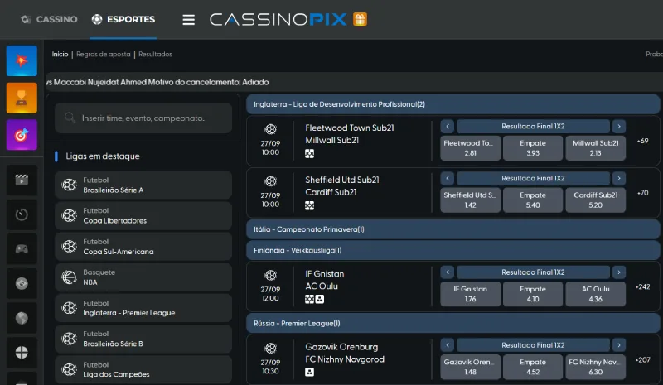Click the search field for time, evento, campeonato
Viewport: 663px width, 385px height.
pyautogui.click(x=143, y=118)
